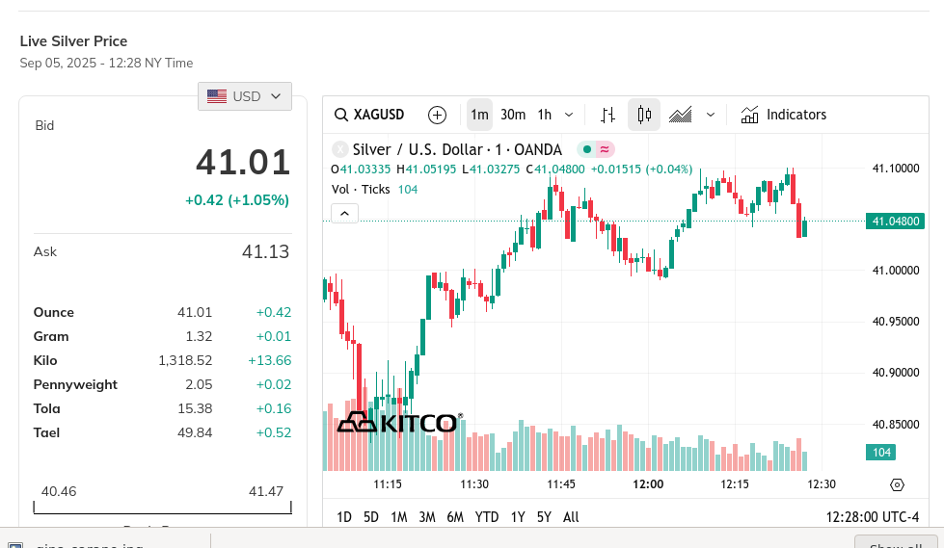Viewport: 944px width, 548px height.
Task: Click the Show all downloads button
Action: click(896, 542)
